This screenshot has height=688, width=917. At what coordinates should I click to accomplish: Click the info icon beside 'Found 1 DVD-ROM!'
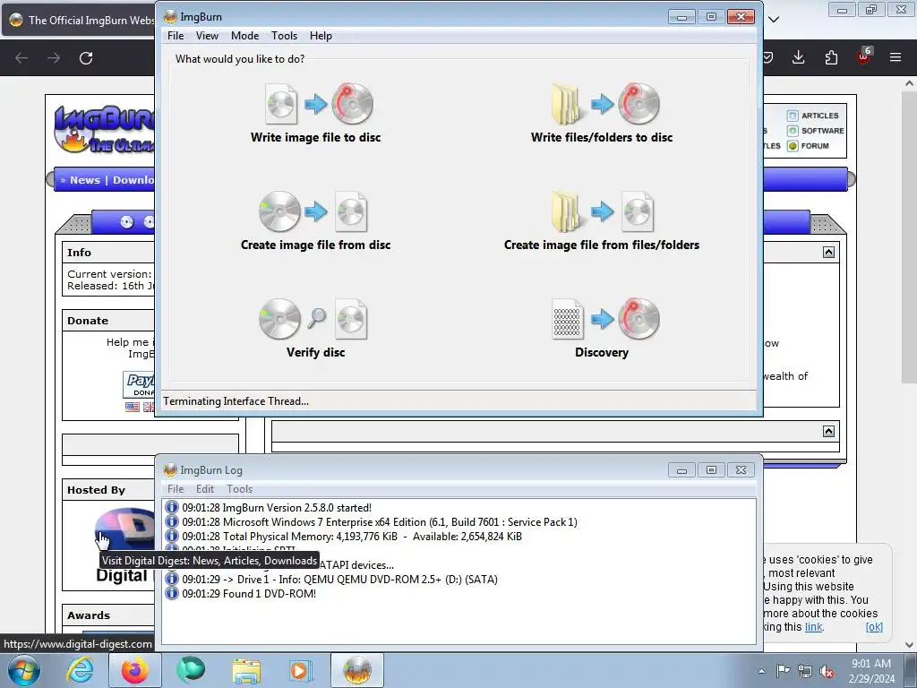click(171, 593)
